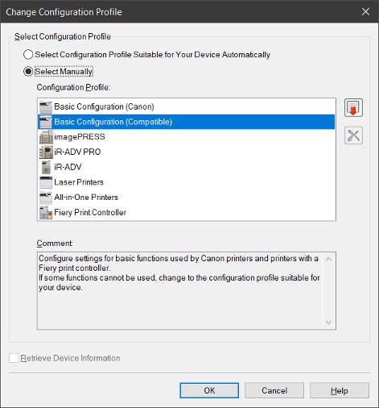This screenshot has width=379, height=408.
Task: Choose the Select Manually radio button
Action: pyautogui.click(x=28, y=72)
